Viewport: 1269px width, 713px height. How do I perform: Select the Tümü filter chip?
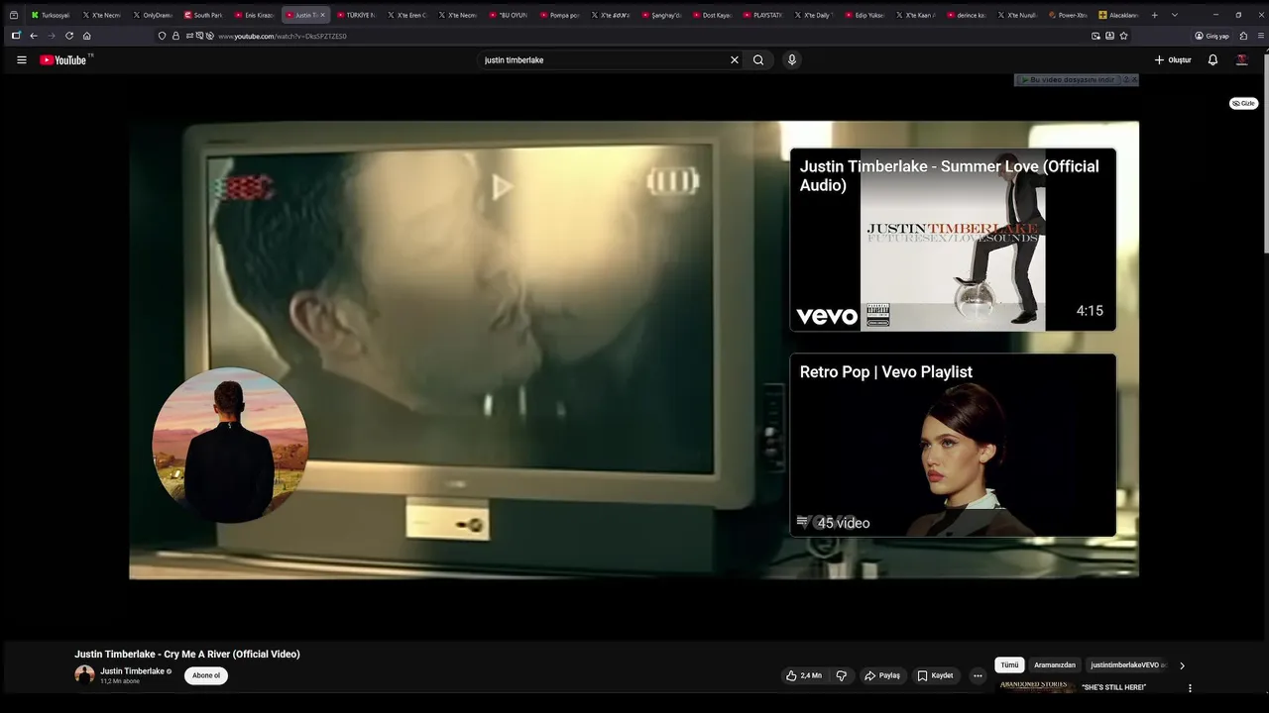1009,665
